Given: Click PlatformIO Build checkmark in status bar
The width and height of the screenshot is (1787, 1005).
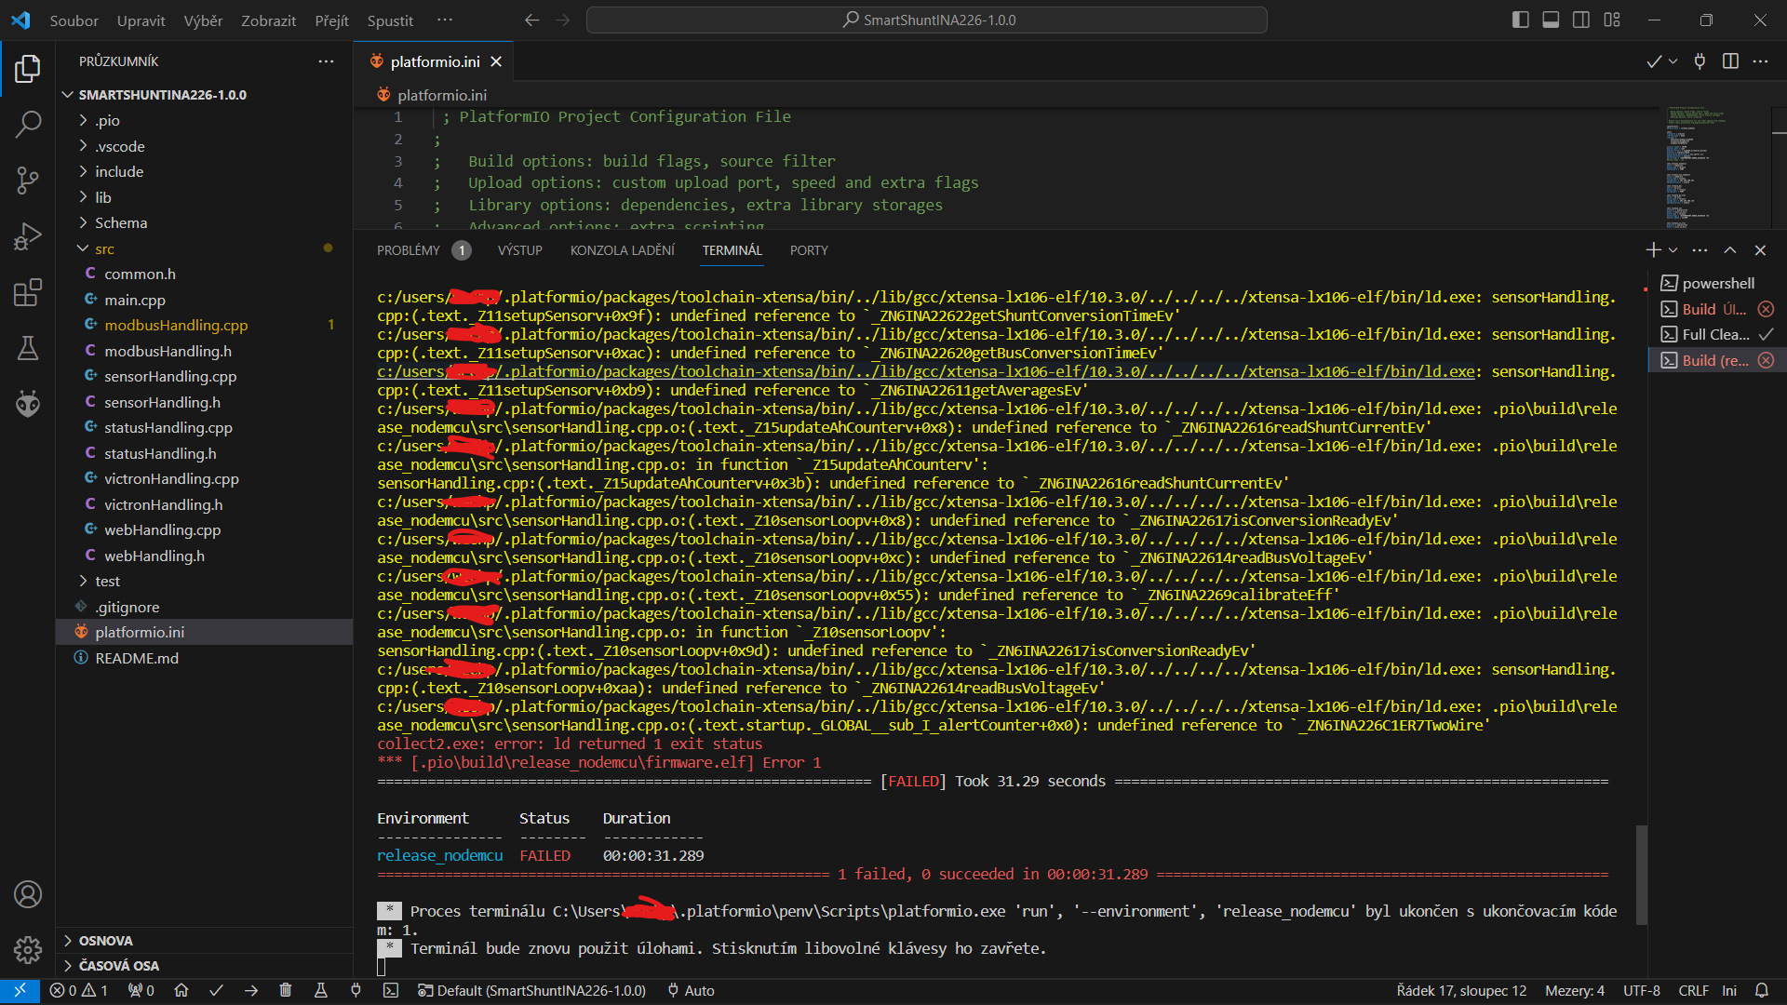Looking at the screenshot, I should pyautogui.click(x=216, y=991).
